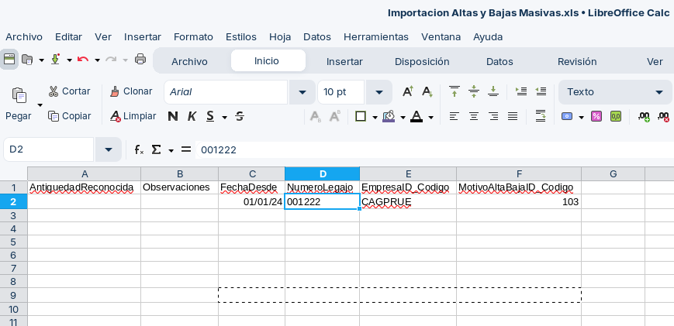Open the Formato menu
The width and height of the screenshot is (674, 326).
(x=193, y=36)
